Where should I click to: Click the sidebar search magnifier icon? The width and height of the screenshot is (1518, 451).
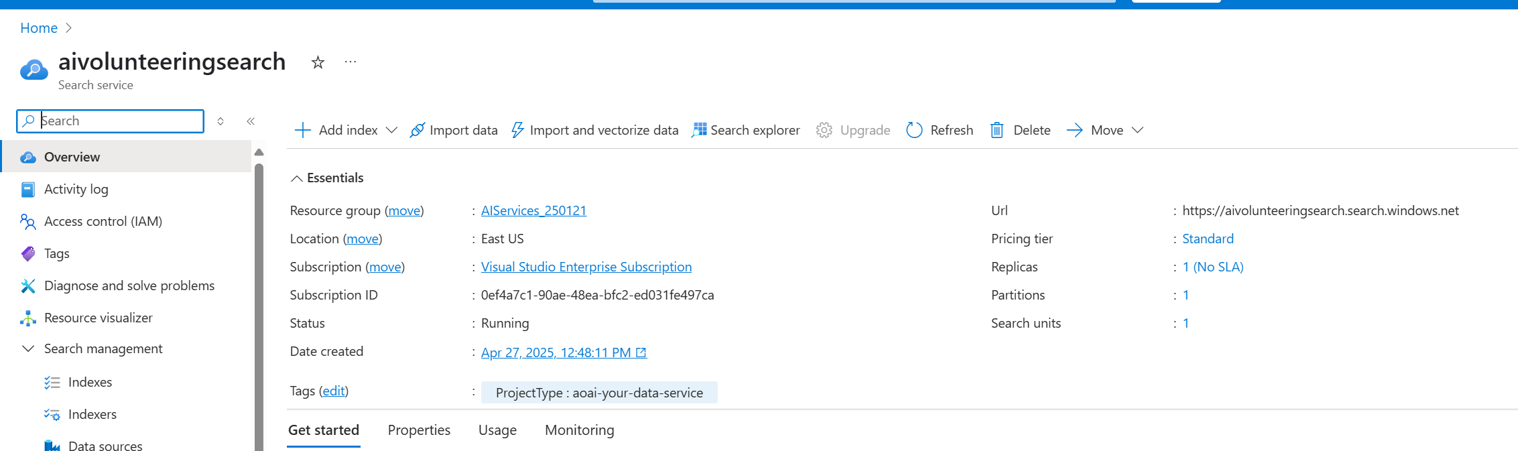pyautogui.click(x=28, y=121)
